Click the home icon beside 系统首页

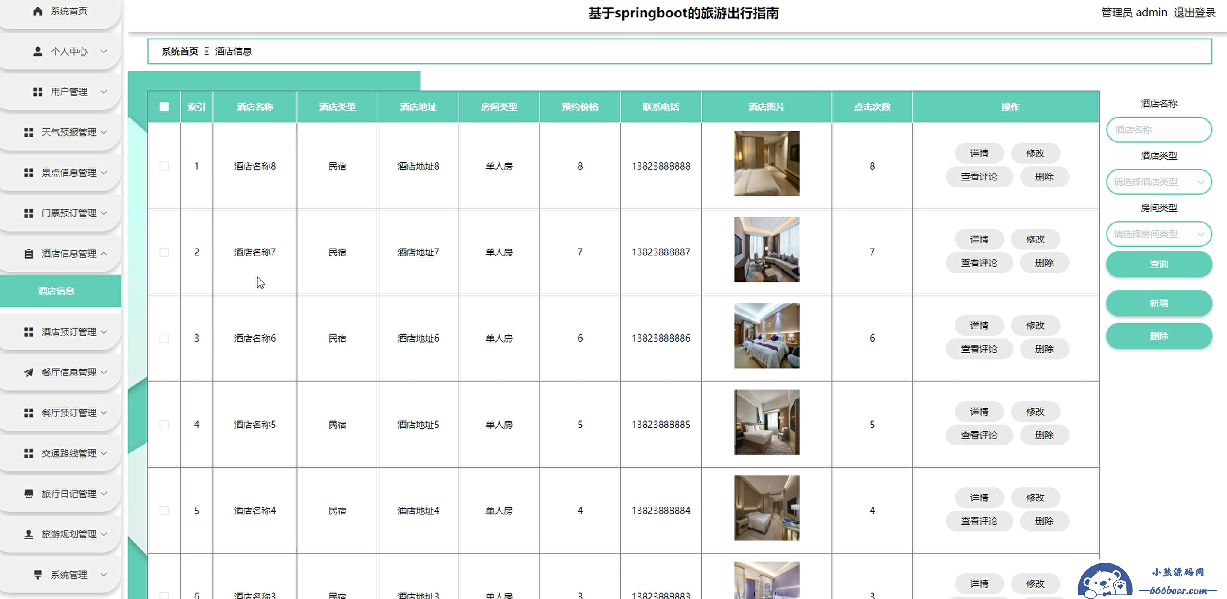(38, 11)
